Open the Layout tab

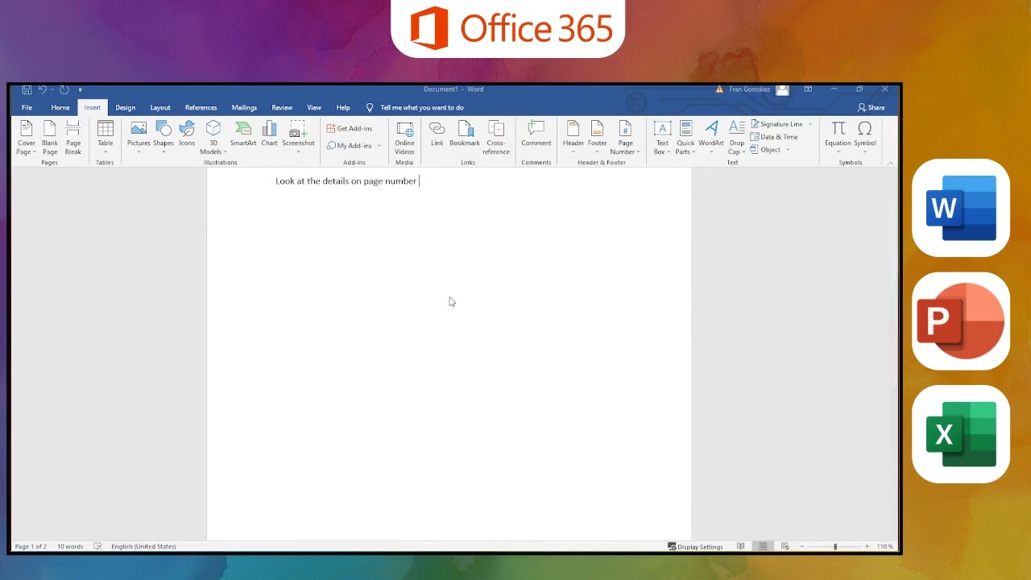[160, 107]
